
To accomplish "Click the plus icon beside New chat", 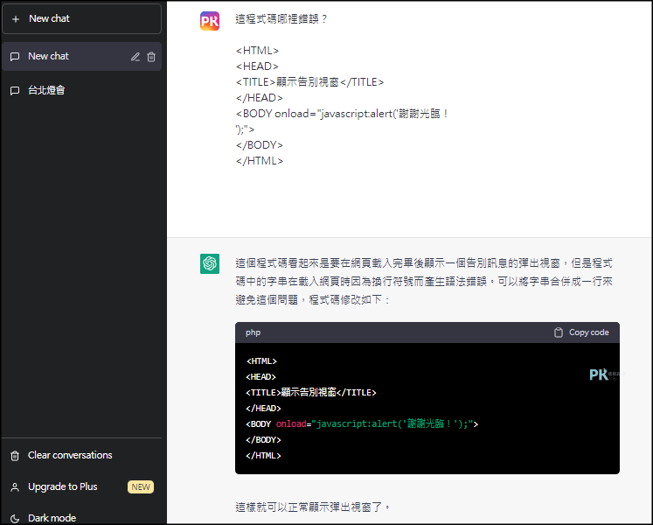I will (16, 19).
